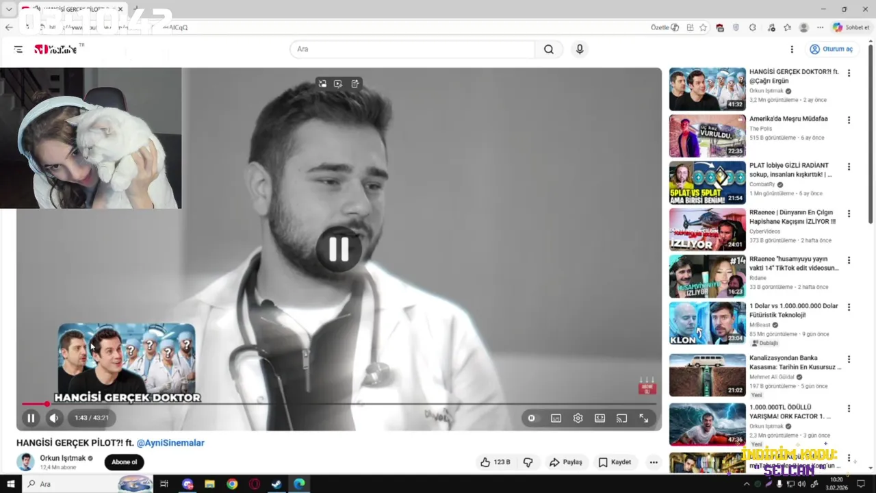876x493 pixels.
Task: Open options menu for Dünyanın En Çılgın Hapishane video
Action: [849, 214]
